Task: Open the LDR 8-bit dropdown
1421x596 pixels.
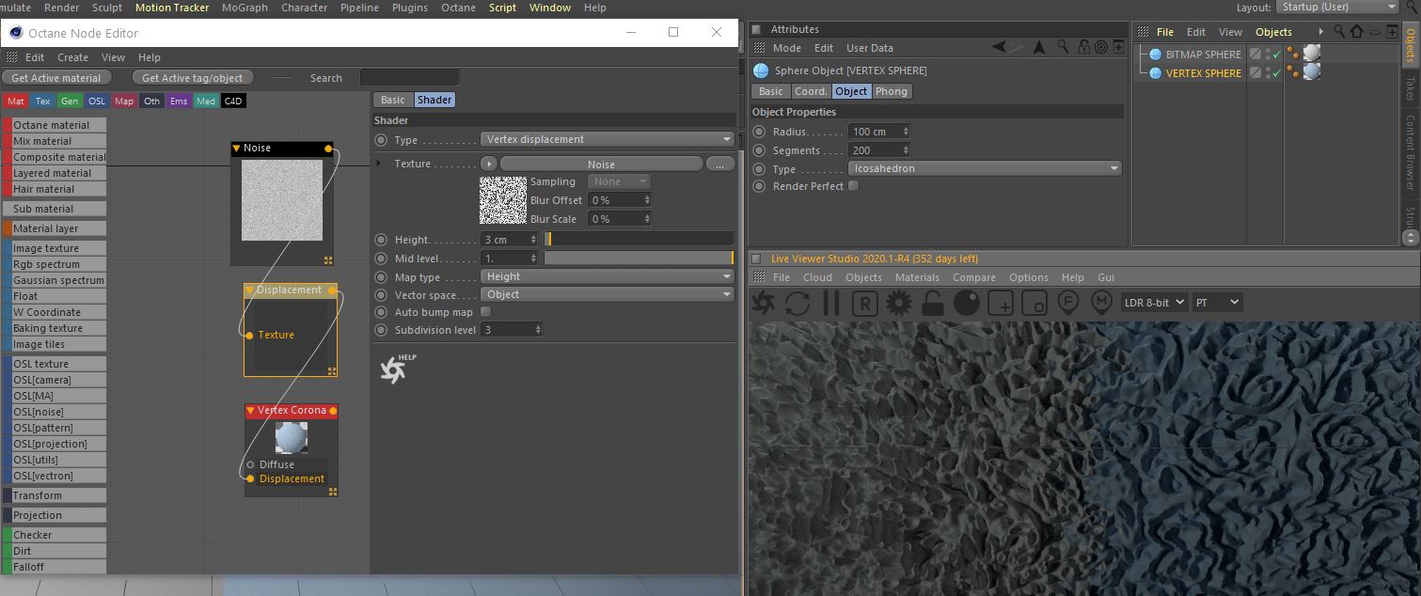Action: pos(1154,303)
